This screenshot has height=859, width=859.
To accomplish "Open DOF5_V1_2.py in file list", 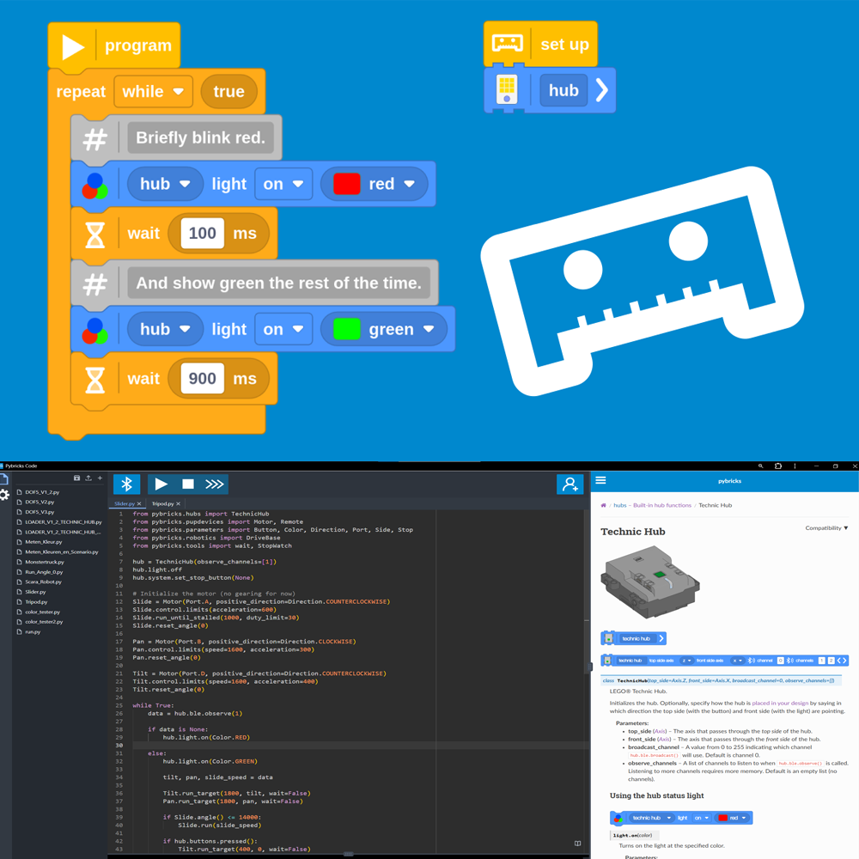I will [x=41, y=492].
